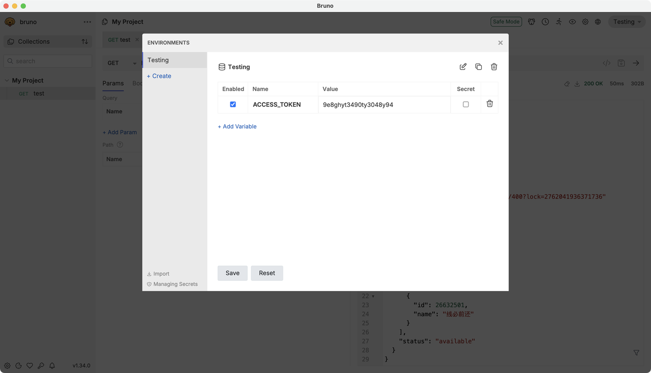Delete the ACCESS_TOKEN variable row
Screen dimensions: 651x373
point(490,104)
